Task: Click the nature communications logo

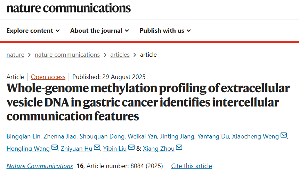Action: click(x=68, y=8)
